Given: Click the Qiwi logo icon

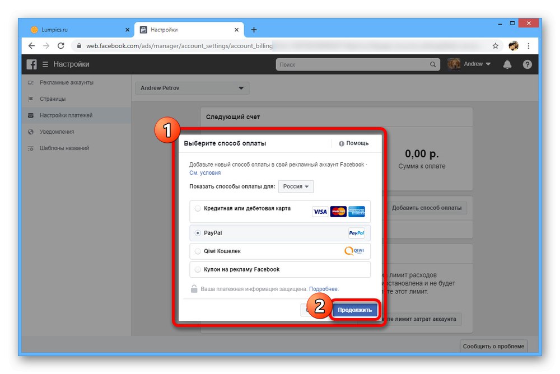Looking at the screenshot, I should pos(354,251).
